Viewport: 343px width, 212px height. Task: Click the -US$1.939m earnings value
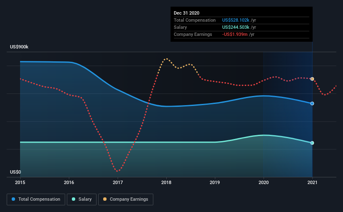pos(235,34)
